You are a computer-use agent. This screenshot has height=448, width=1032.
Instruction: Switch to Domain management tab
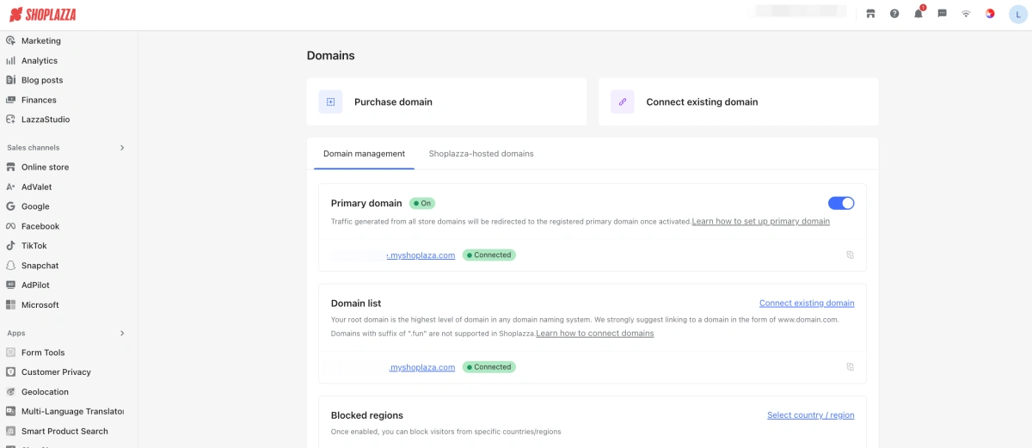point(364,154)
